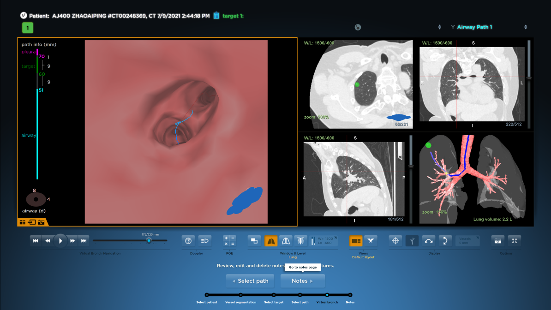Viewport: 551px width, 310px height.
Task: Go back with Select path button
Action: pos(249,281)
